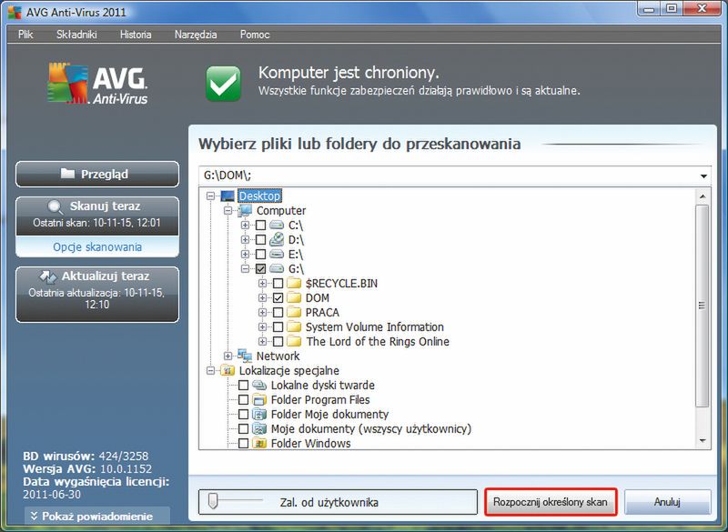Screen dimensions: 728x532
Task: Click the Anuluj button
Action: 667,501
